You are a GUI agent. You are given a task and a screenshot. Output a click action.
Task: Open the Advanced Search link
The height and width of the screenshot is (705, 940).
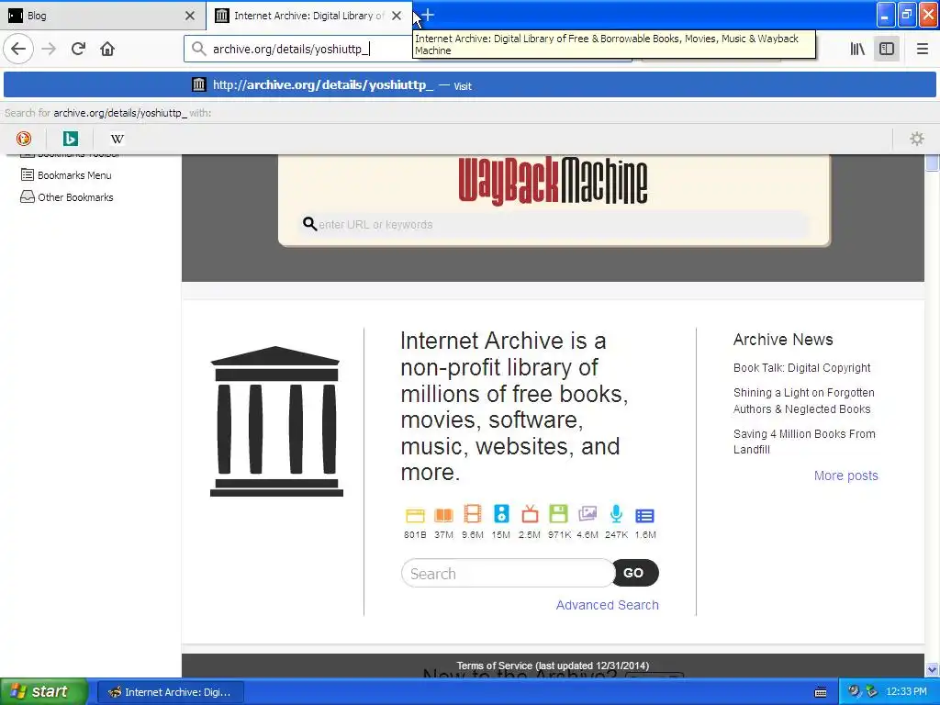tap(607, 605)
